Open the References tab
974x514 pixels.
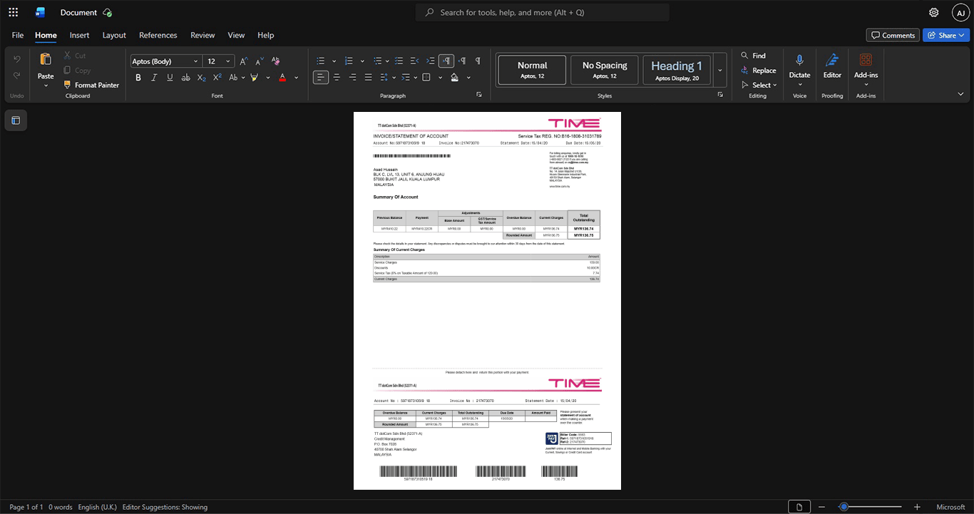158,35
